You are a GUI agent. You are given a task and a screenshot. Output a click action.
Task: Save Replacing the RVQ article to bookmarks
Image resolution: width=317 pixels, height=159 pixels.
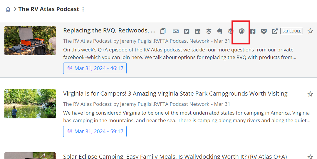163,31
